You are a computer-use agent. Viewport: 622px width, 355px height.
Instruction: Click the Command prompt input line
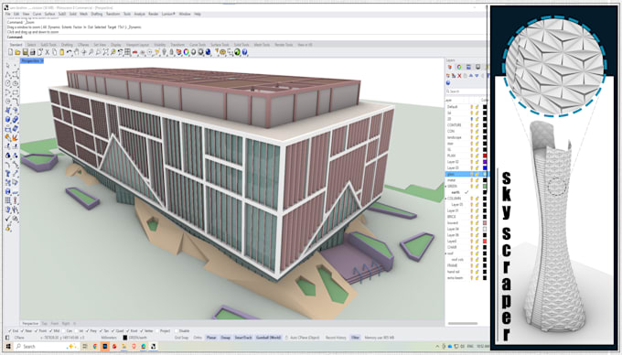pos(246,37)
